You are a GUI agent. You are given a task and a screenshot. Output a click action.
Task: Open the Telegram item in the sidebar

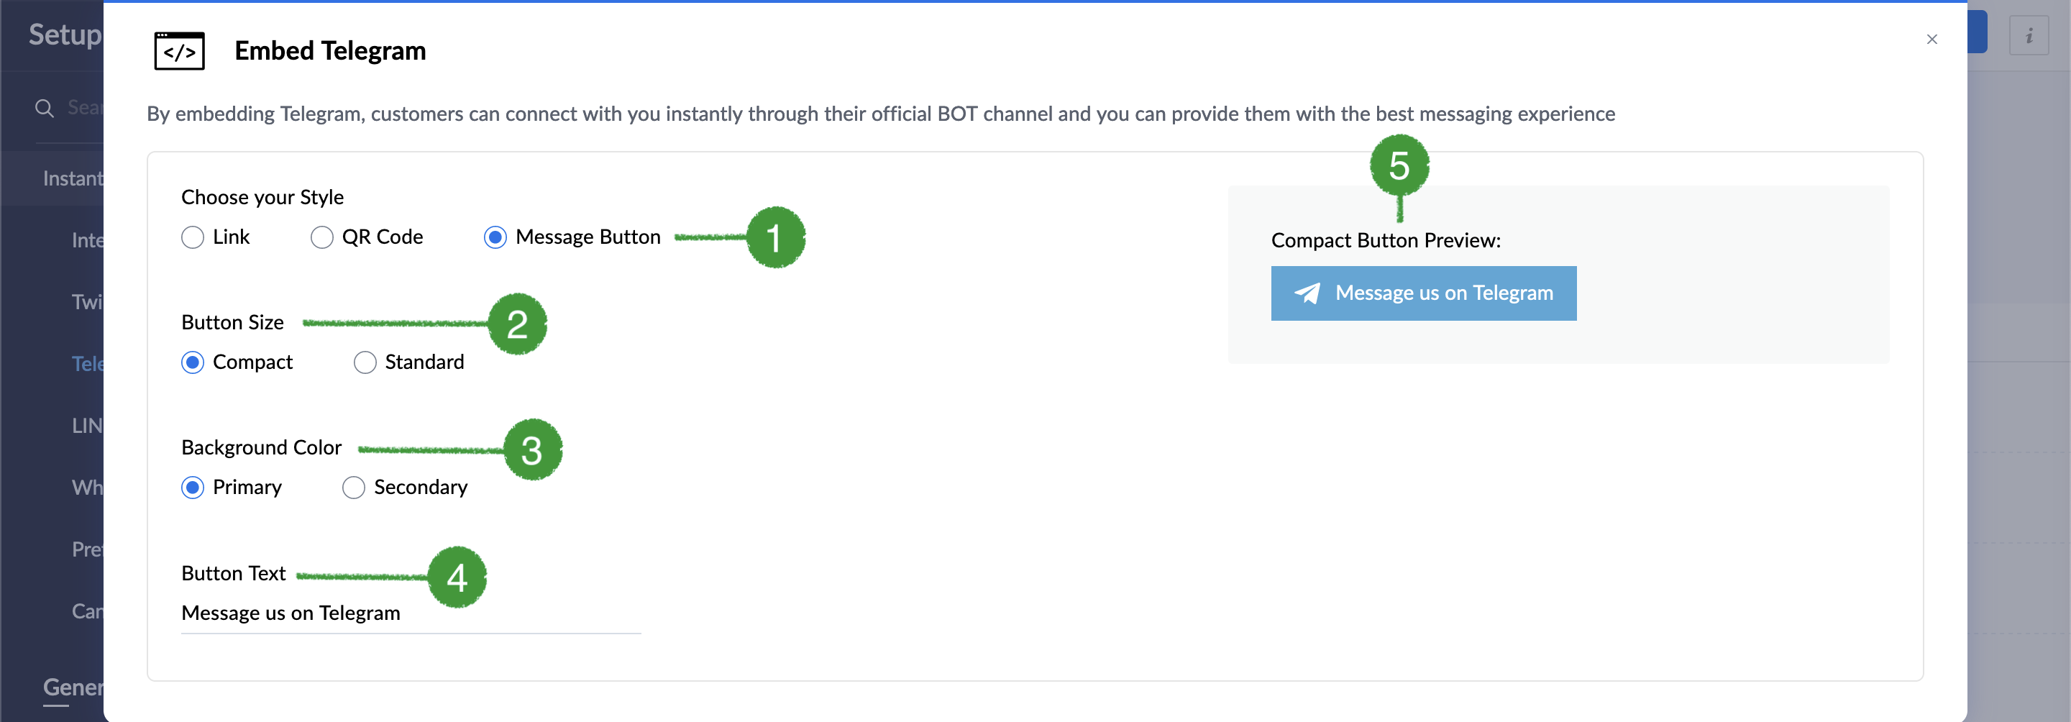point(87,363)
